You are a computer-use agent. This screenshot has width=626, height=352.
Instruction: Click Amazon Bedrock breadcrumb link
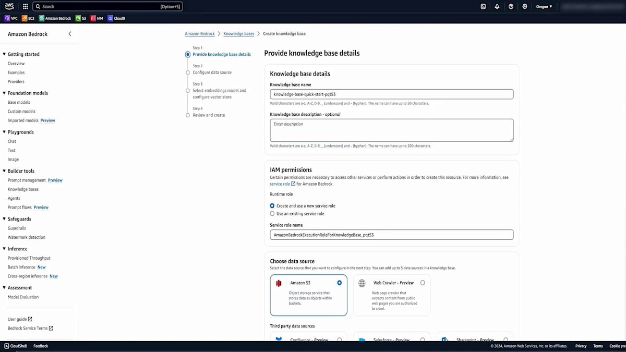tap(200, 34)
